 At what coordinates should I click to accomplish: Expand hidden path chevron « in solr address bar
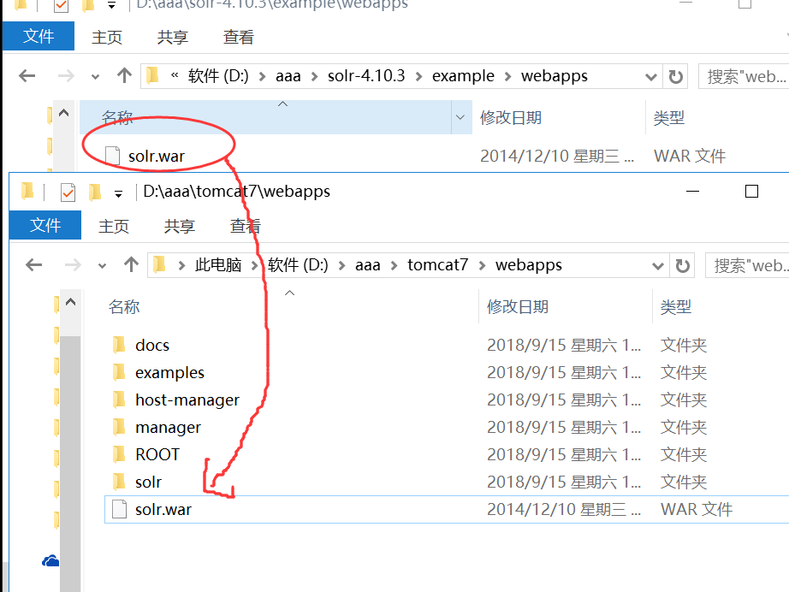click(175, 76)
